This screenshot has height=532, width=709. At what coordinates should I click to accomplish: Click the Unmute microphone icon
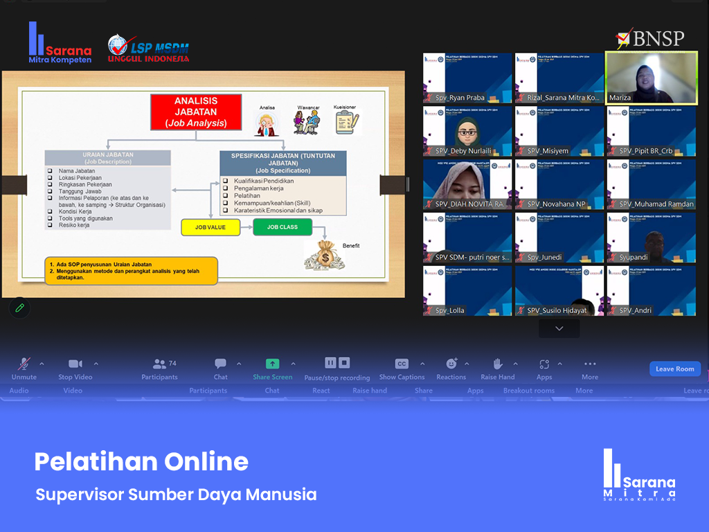click(24, 364)
